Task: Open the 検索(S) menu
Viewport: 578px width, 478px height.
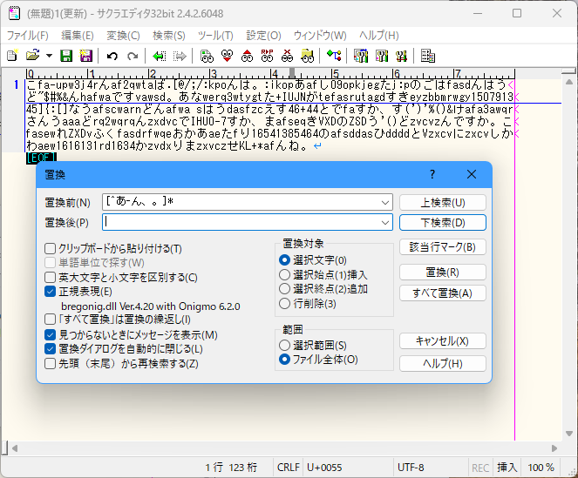Action: (x=169, y=36)
